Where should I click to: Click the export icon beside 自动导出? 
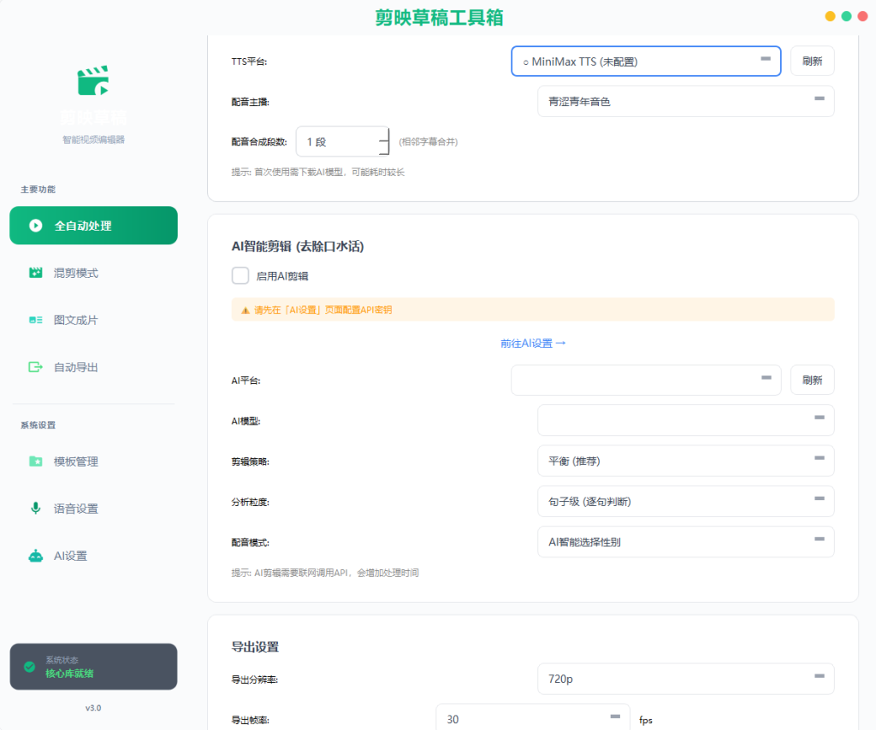pyautogui.click(x=36, y=367)
